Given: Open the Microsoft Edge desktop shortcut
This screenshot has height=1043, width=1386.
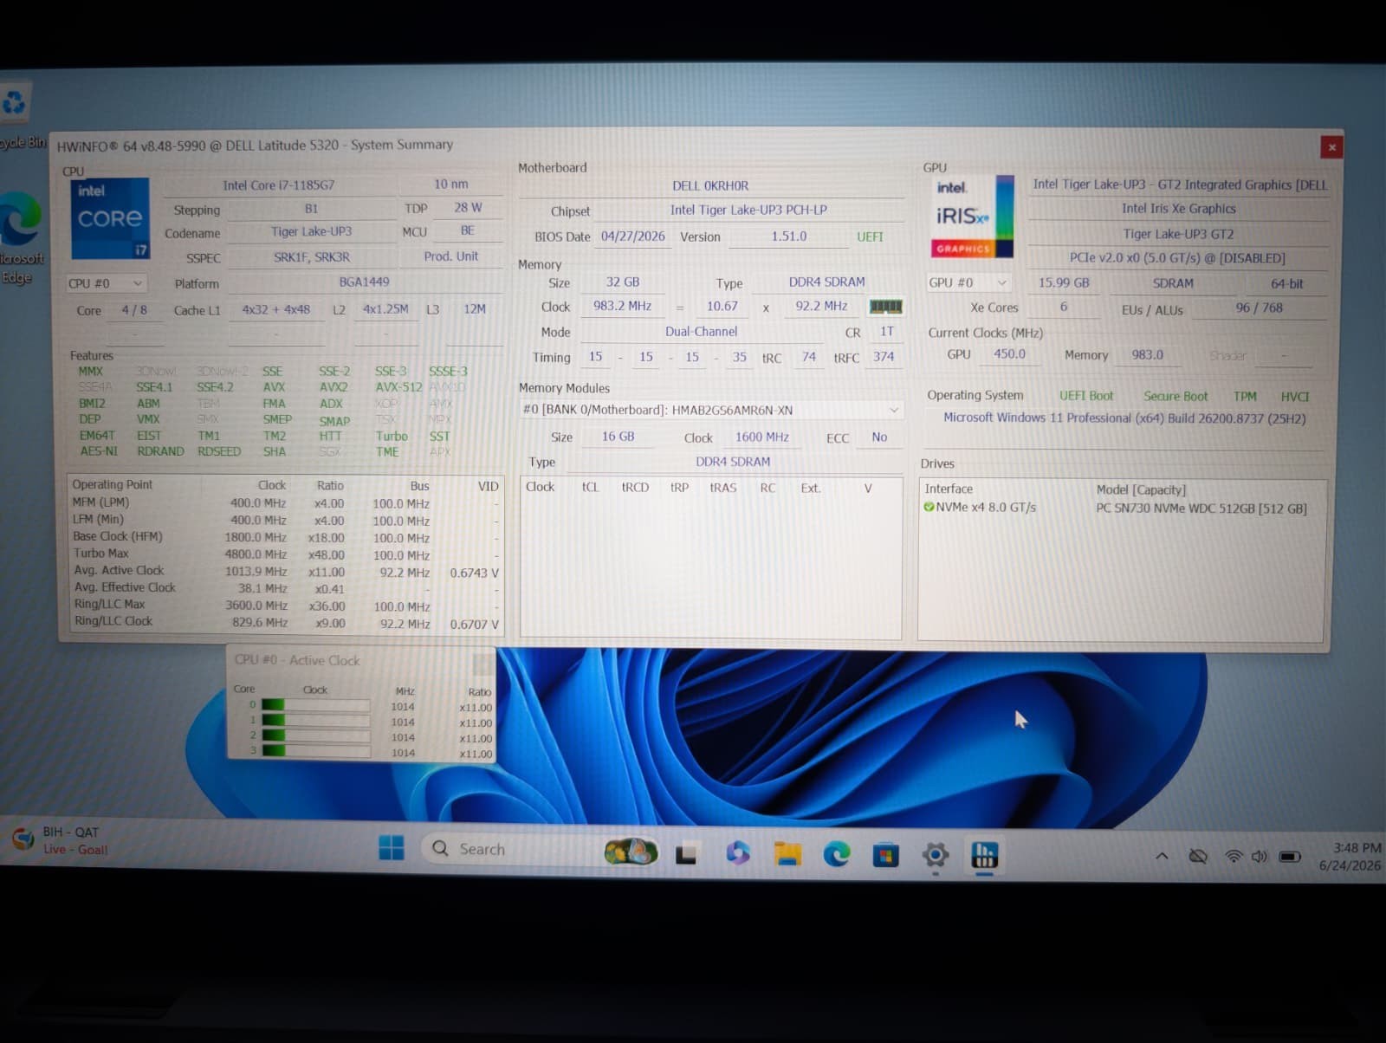Looking at the screenshot, I should coord(17,238).
